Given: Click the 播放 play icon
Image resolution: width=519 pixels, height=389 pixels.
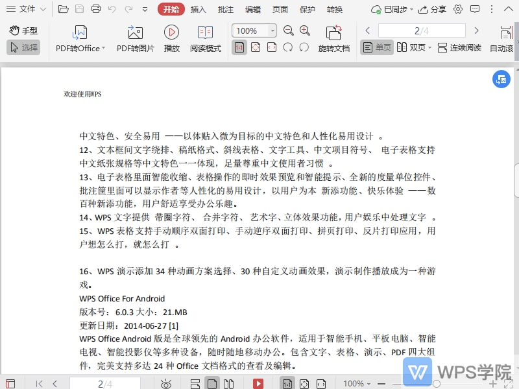Looking at the screenshot, I should (171, 32).
